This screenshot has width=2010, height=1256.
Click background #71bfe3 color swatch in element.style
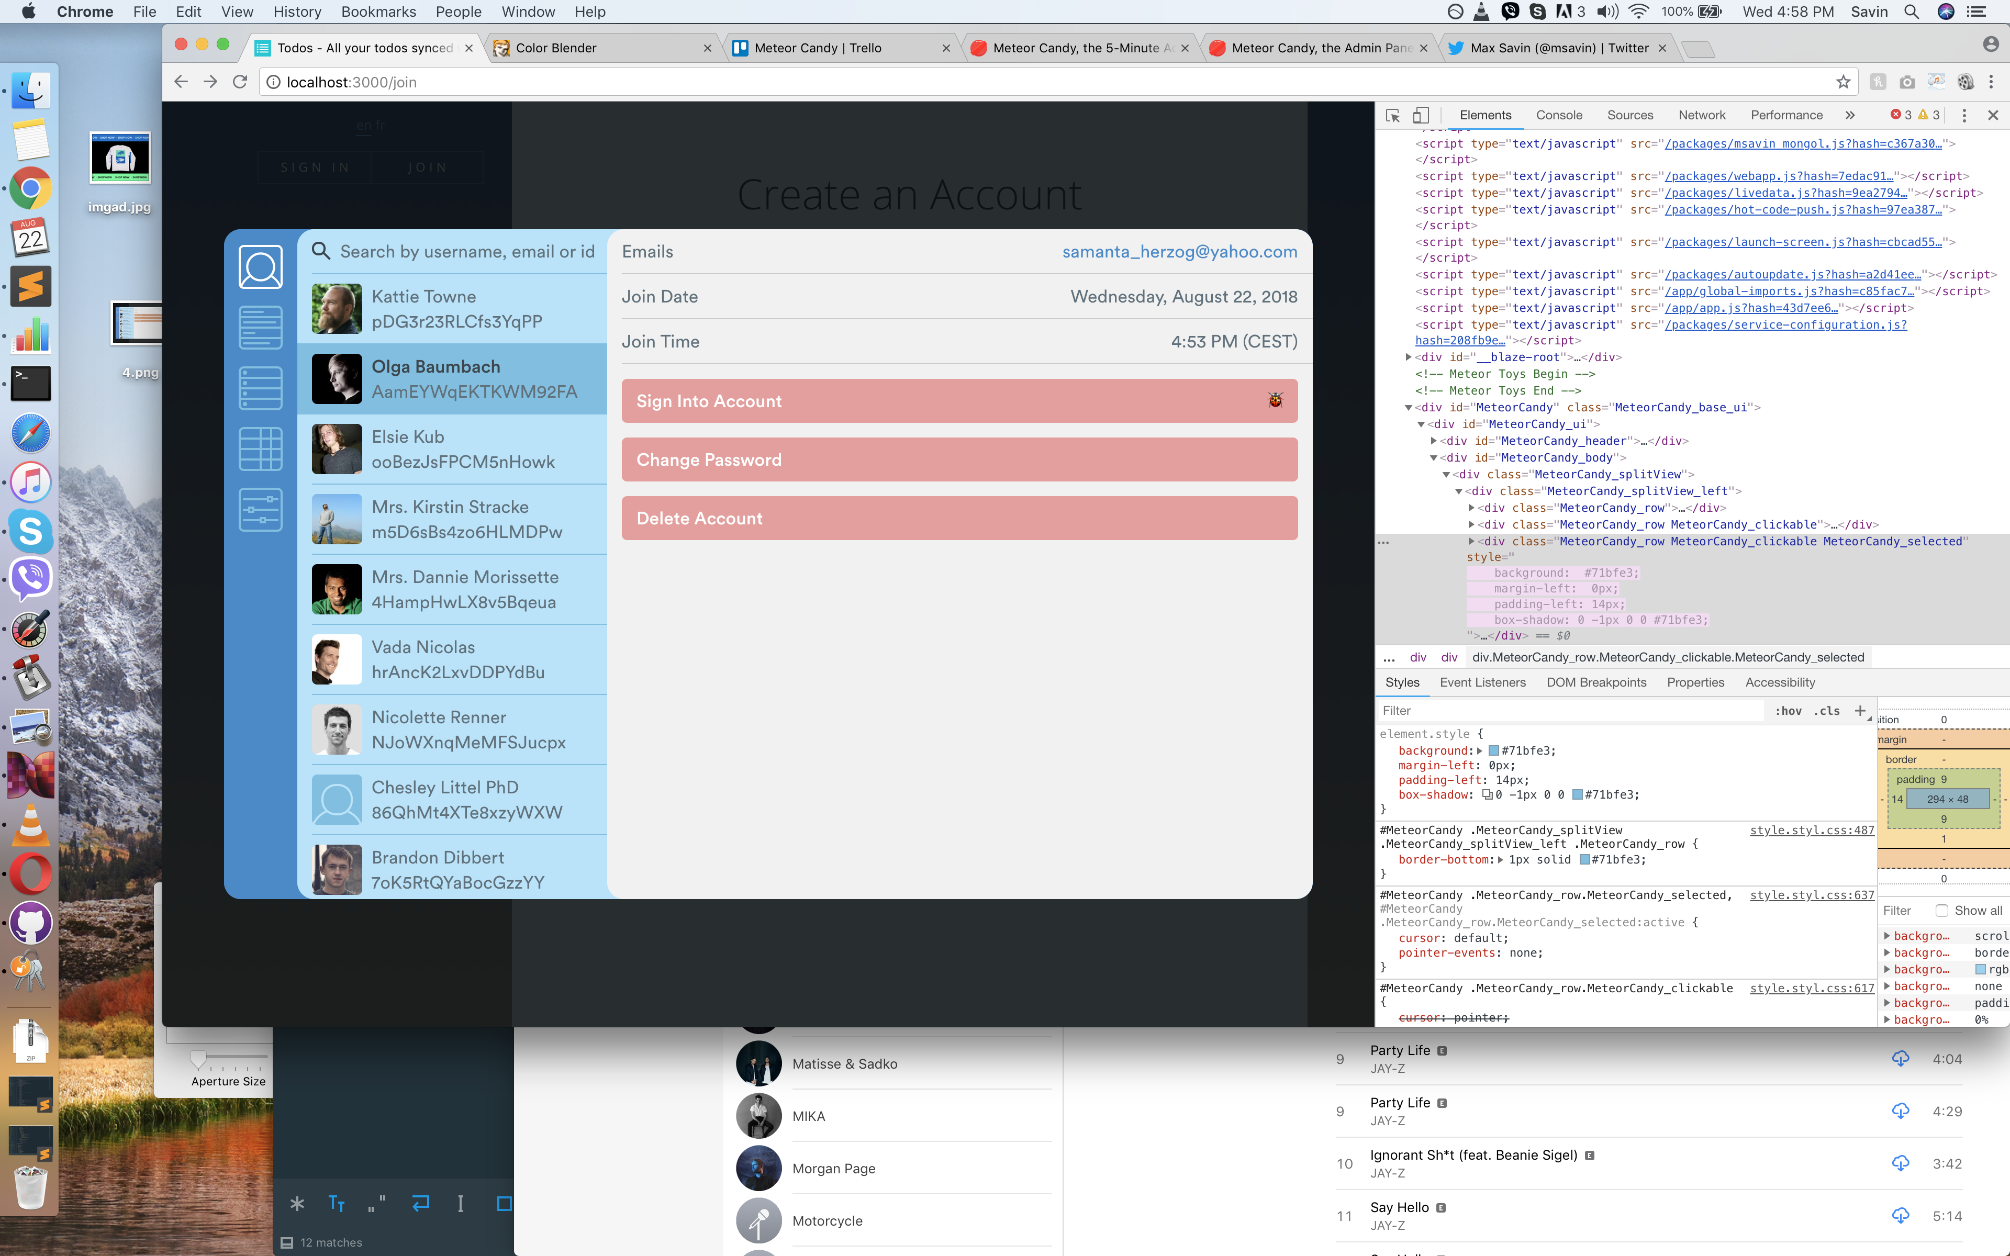pos(1493,751)
